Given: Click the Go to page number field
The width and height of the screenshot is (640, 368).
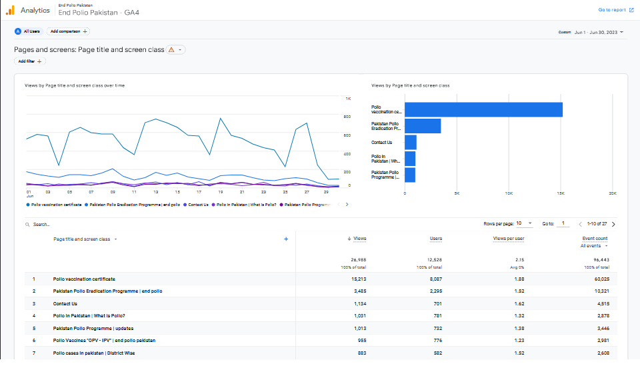Looking at the screenshot, I should (563, 224).
